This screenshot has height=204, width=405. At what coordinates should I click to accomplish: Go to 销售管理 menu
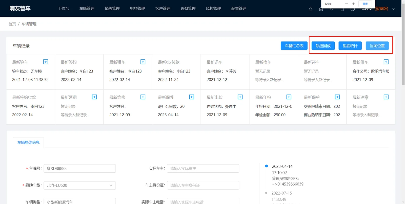112,9
